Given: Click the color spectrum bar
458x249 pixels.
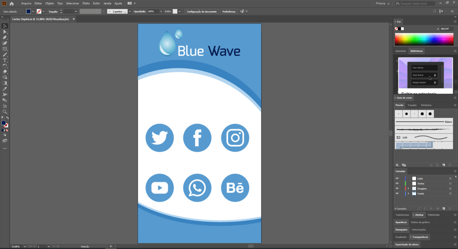Looking at the screenshot, I should tap(424, 39).
